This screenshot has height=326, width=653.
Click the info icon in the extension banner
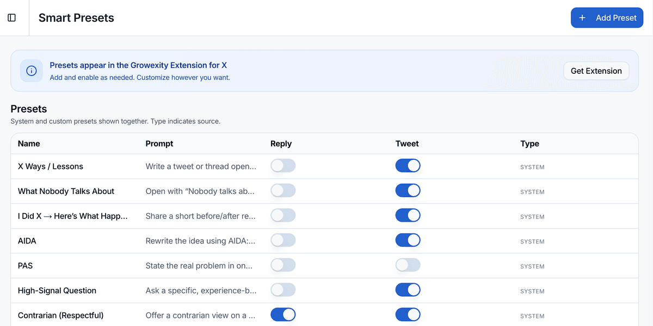pos(31,71)
